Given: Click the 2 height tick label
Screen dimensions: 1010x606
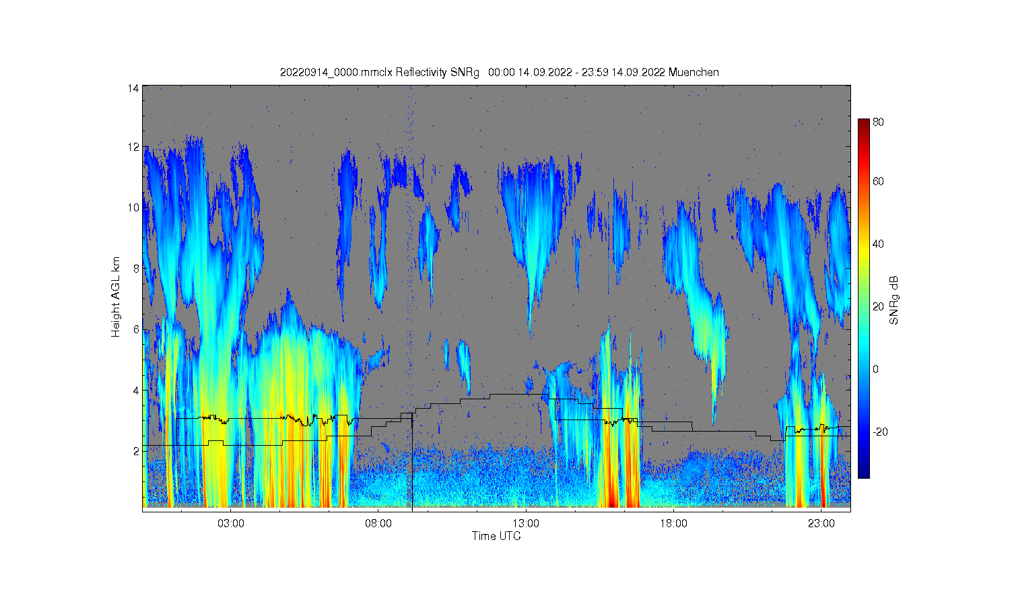Looking at the screenshot, I should [x=136, y=450].
